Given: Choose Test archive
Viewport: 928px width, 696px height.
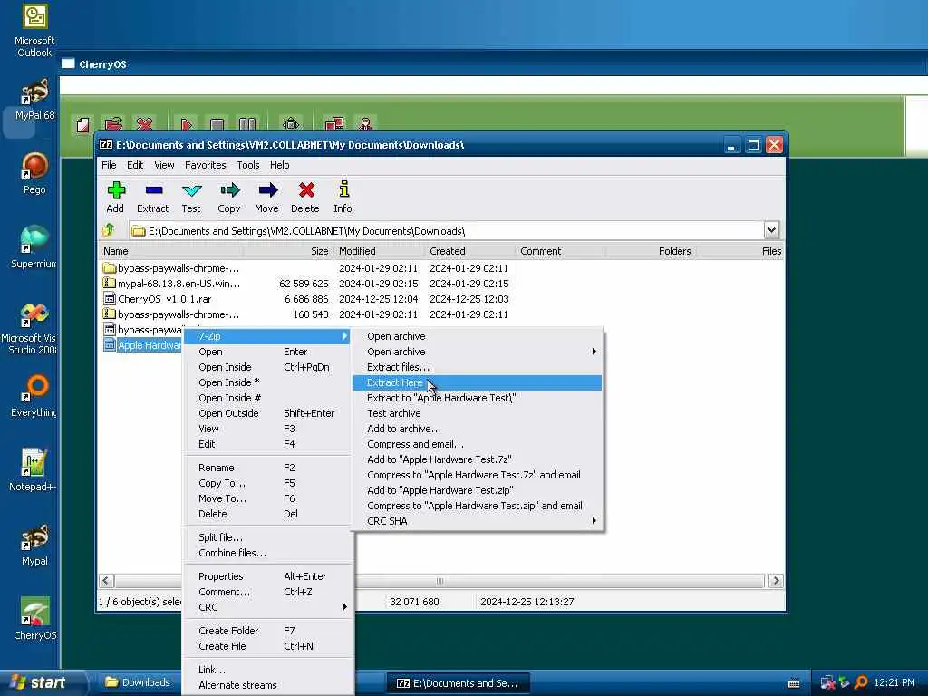Looking at the screenshot, I should point(477,413).
